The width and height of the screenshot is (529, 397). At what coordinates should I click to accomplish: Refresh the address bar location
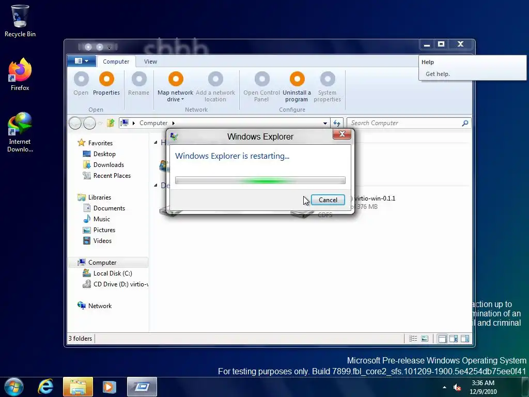[x=337, y=123]
